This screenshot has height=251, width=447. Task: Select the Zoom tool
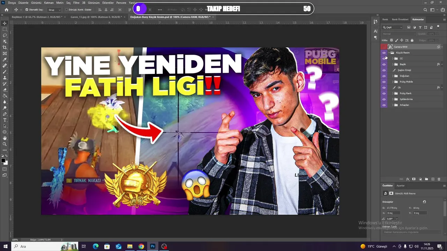[x=5, y=144]
